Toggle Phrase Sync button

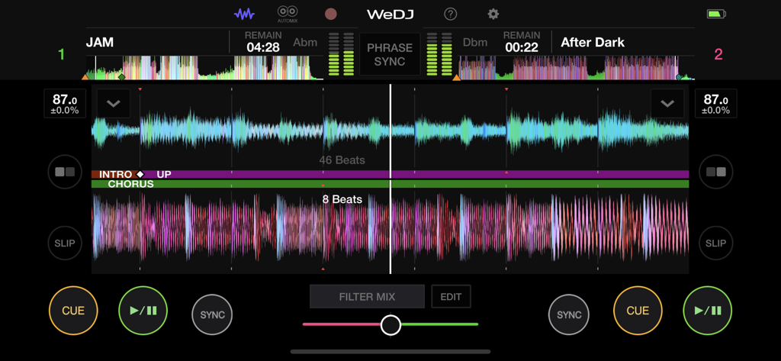(x=390, y=54)
